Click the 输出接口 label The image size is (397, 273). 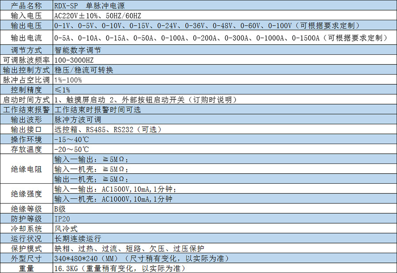[x=26, y=129]
